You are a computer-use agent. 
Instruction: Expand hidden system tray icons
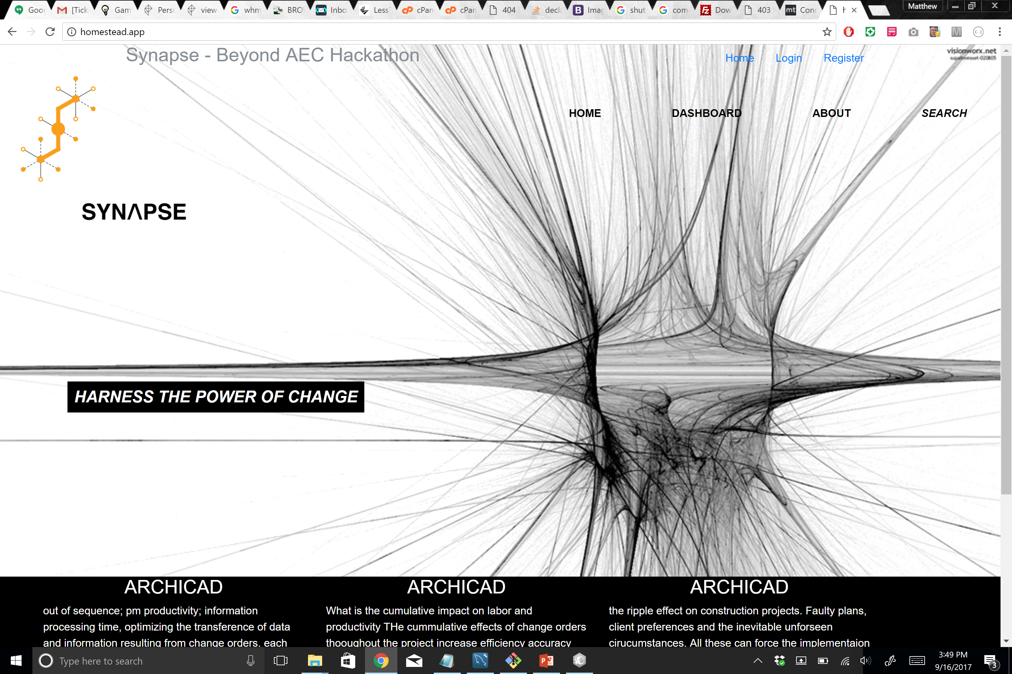[x=758, y=661]
